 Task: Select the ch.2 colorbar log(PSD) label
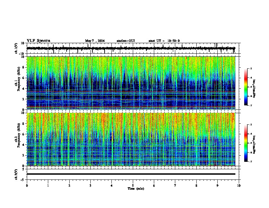254,144
